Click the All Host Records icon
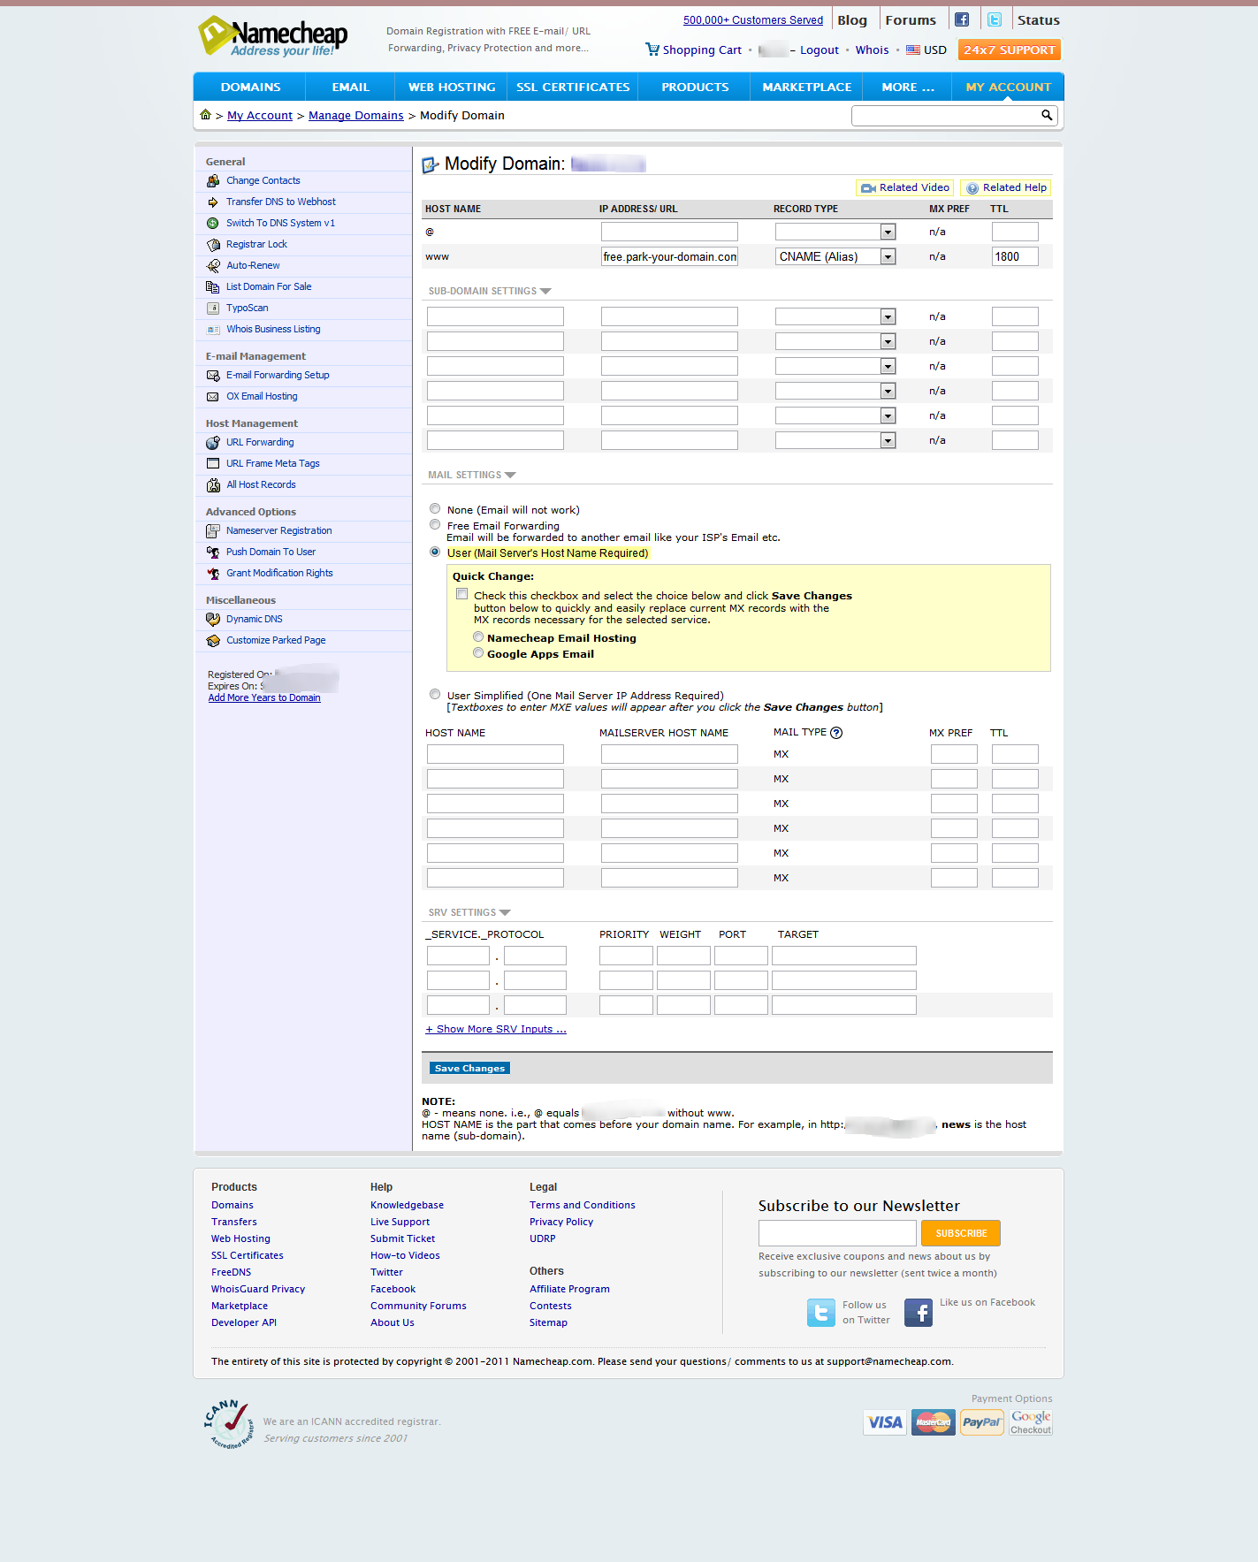Screen dimensions: 1258x1562 [x=213, y=484]
